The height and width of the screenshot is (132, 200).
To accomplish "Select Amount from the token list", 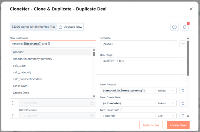I will click(x=51, y=52).
